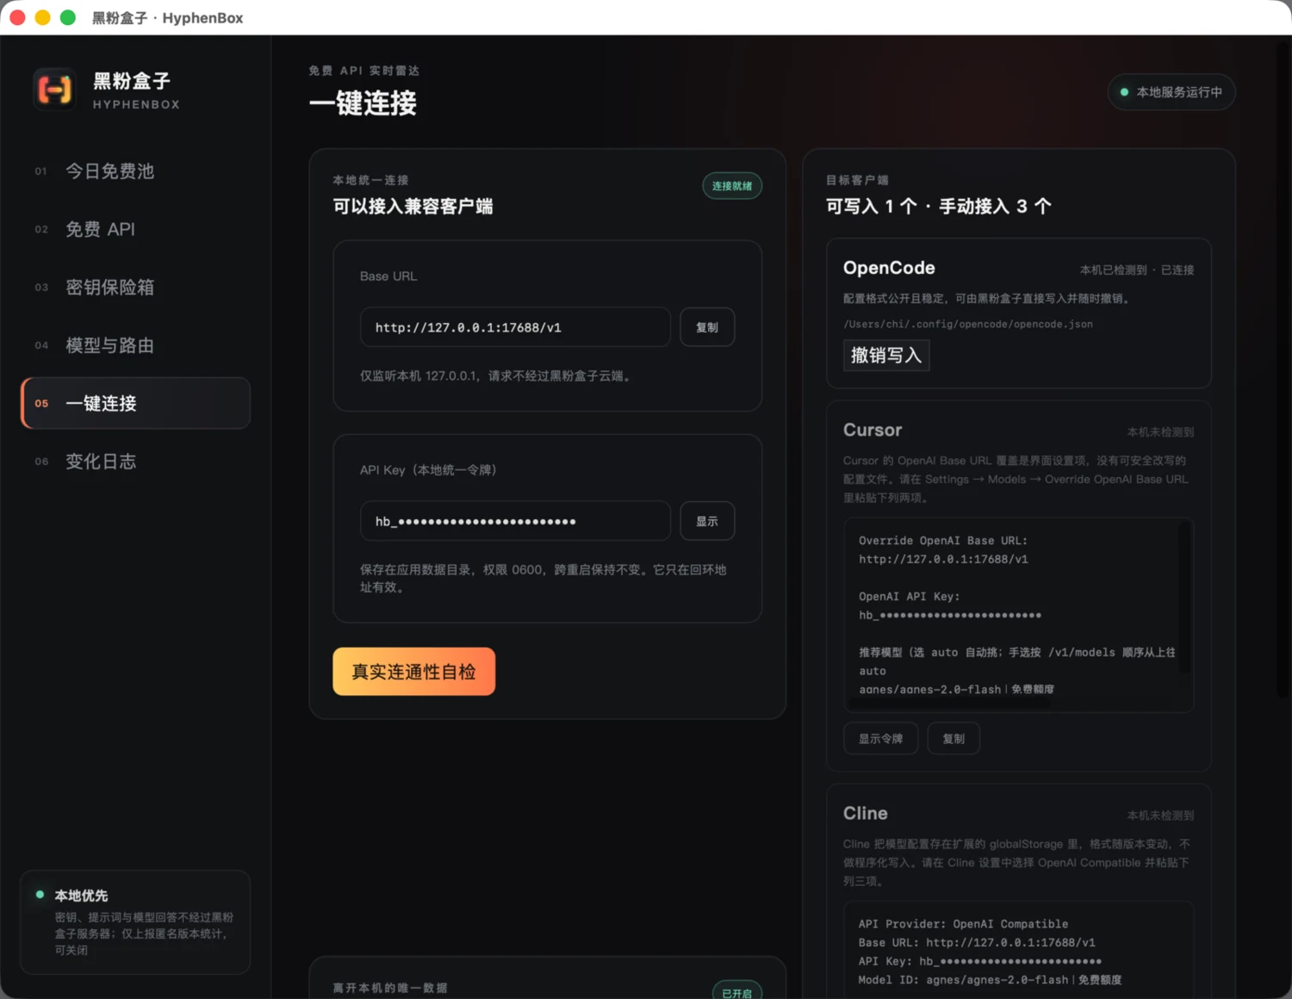Click the Cursor code block scrollbar
Viewport: 1292px width, 999px height.
click(x=1184, y=598)
